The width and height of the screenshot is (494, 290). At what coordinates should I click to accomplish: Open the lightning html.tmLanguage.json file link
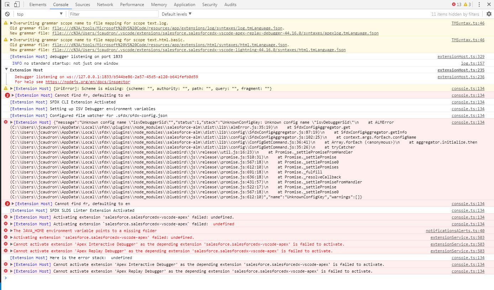[x=199, y=50]
